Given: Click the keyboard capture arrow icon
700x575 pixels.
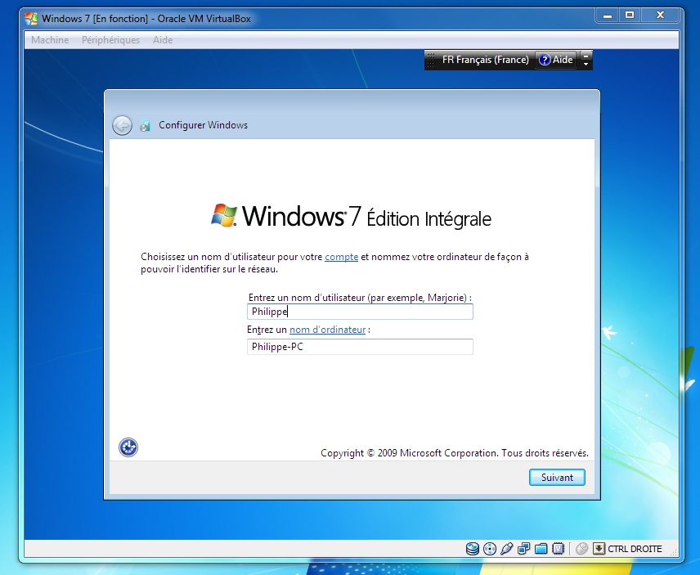Looking at the screenshot, I should tap(599, 549).
